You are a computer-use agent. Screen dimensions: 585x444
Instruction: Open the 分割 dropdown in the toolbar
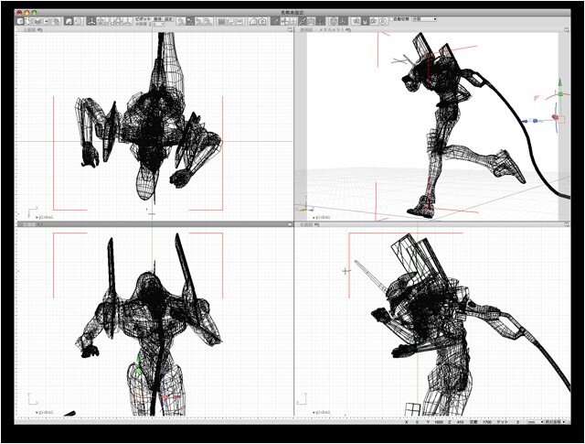click(425, 18)
